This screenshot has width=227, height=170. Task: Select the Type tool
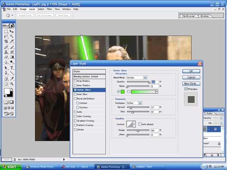point(12,68)
